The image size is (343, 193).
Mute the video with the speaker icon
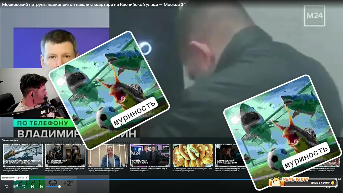click(41, 187)
